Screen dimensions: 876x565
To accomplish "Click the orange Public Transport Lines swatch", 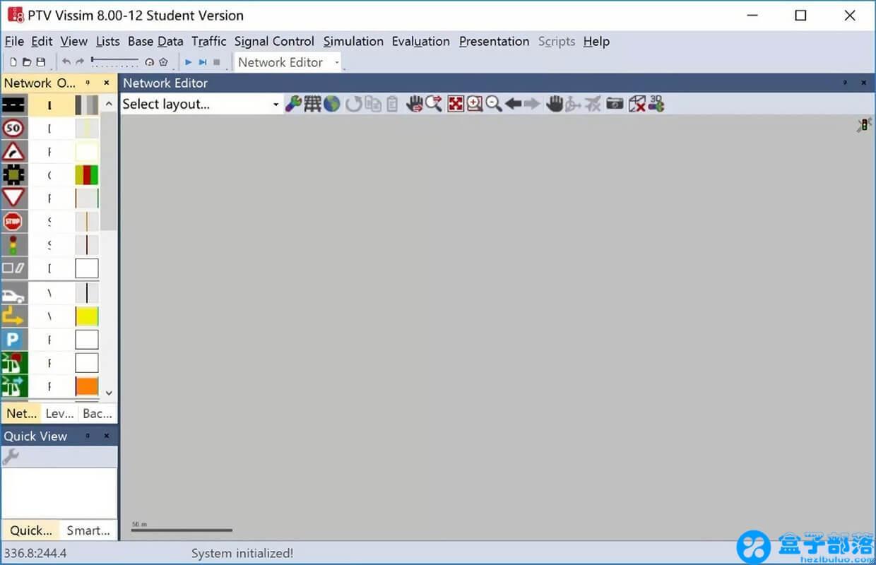I will coord(87,386).
